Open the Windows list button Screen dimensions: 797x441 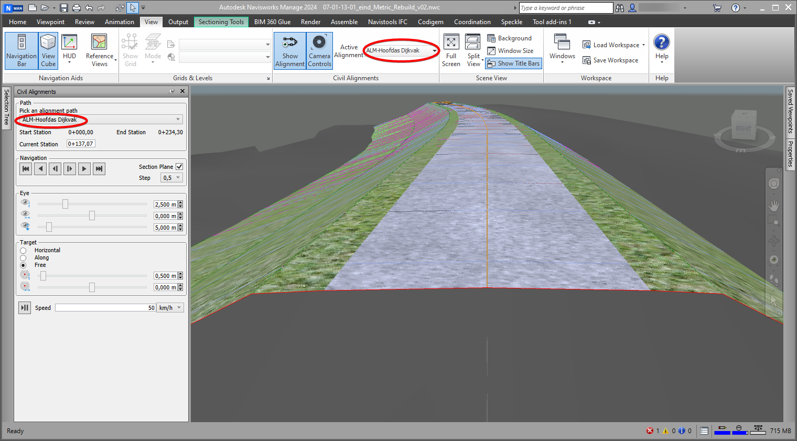click(x=562, y=50)
